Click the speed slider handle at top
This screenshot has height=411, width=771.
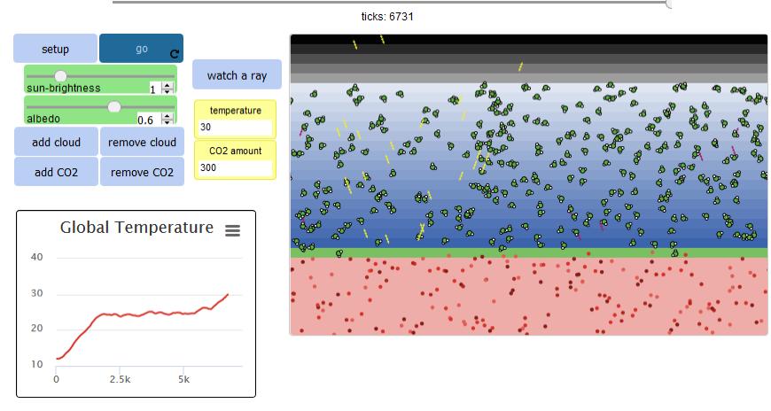pos(669,4)
